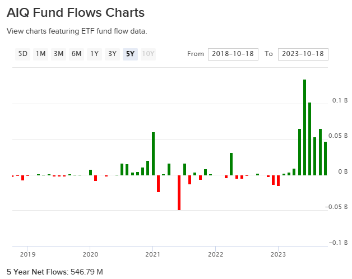This screenshot has width=352, height=279.
Task: Edit the From date field 2018-10-18
Action: pyautogui.click(x=233, y=54)
